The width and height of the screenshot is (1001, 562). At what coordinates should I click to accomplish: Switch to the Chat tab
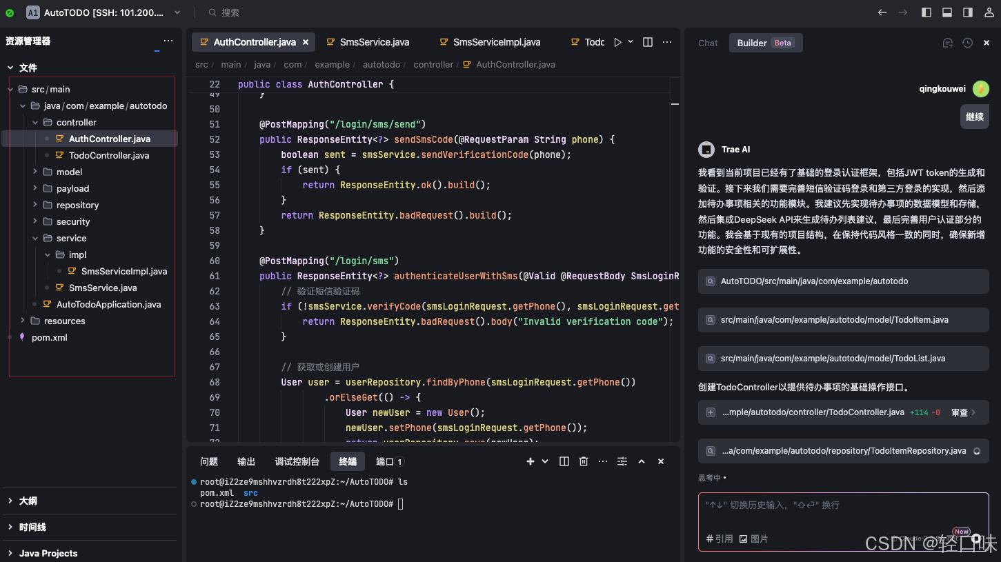click(x=708, y=43)
